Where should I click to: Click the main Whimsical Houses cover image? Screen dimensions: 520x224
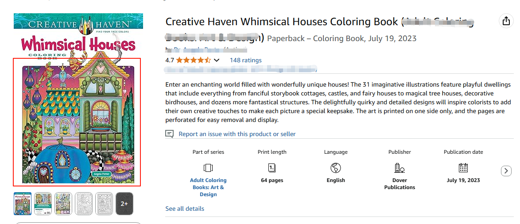point(77,122)
